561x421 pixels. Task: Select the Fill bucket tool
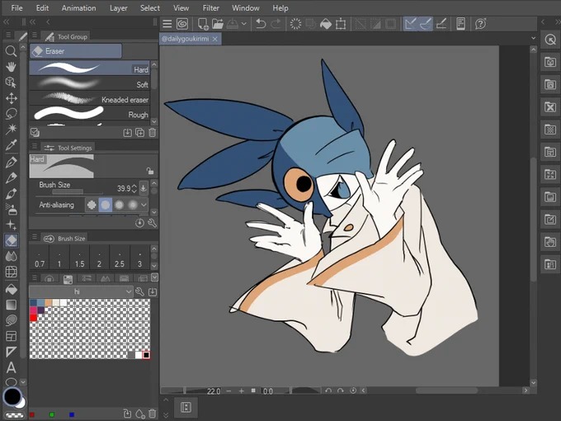coord(11,289)
